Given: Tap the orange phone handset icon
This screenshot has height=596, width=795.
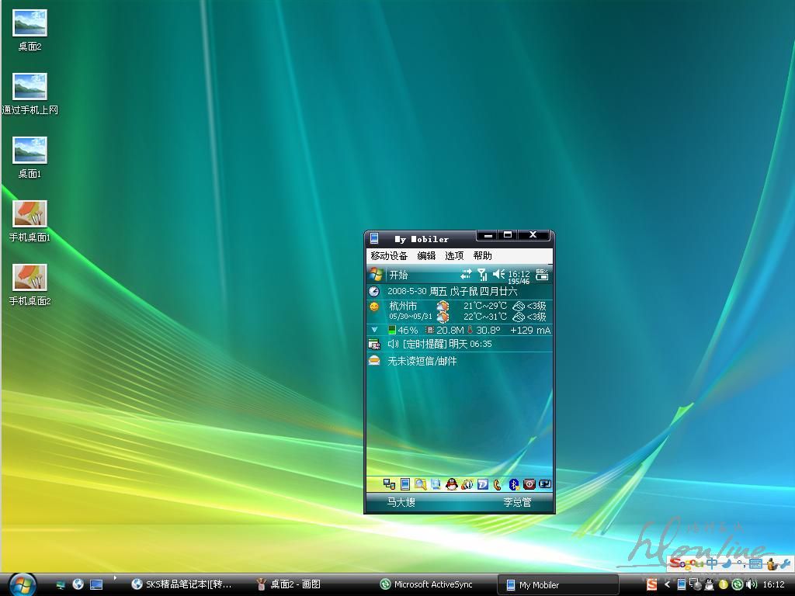Looking at the screenshot, I should pos(498,484).
